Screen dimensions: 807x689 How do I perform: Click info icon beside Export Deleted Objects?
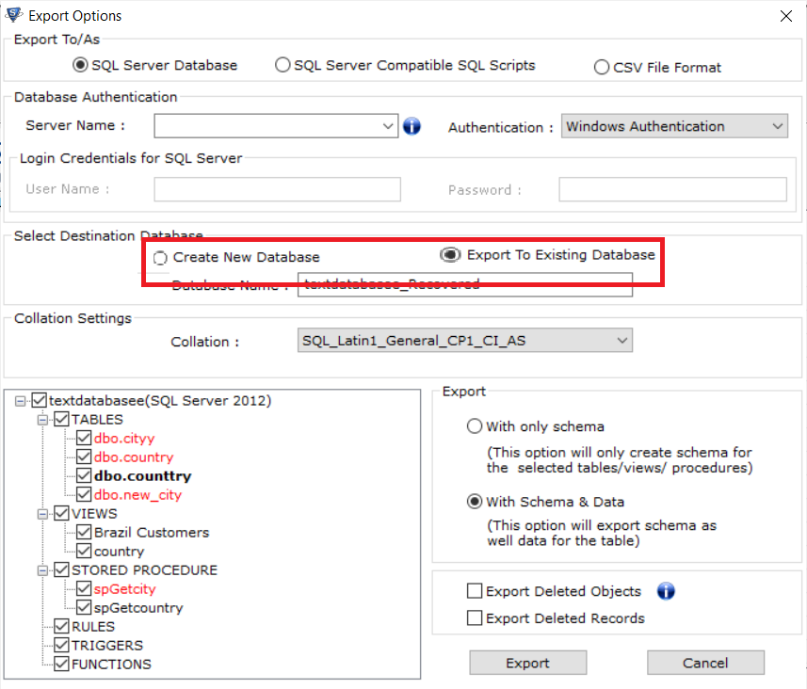[666, 591]
